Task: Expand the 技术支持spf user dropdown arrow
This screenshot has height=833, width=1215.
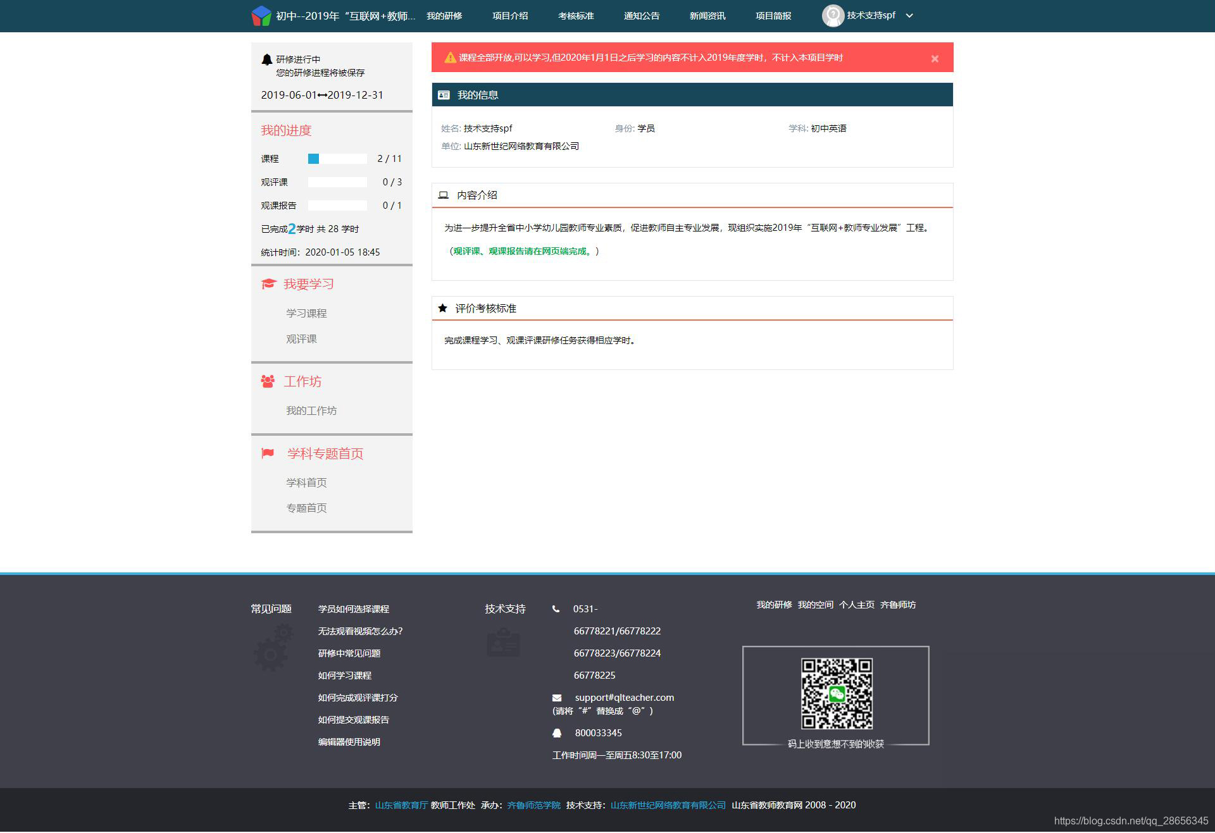Action: click(x=909, y=16)
